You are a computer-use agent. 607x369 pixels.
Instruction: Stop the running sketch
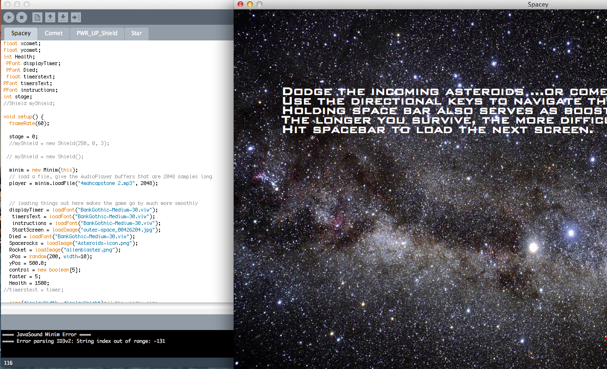[21, 18]
